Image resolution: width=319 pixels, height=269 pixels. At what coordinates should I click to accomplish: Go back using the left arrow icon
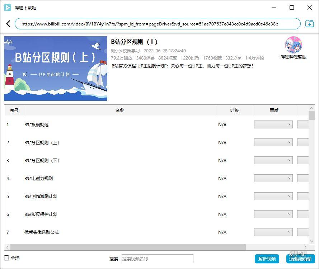pyautogui.click(x=8, y=24)
